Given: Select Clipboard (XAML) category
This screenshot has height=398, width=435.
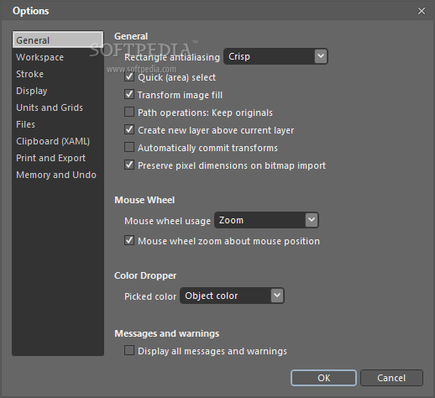Looking at the screenshot, I should [58, 141].
